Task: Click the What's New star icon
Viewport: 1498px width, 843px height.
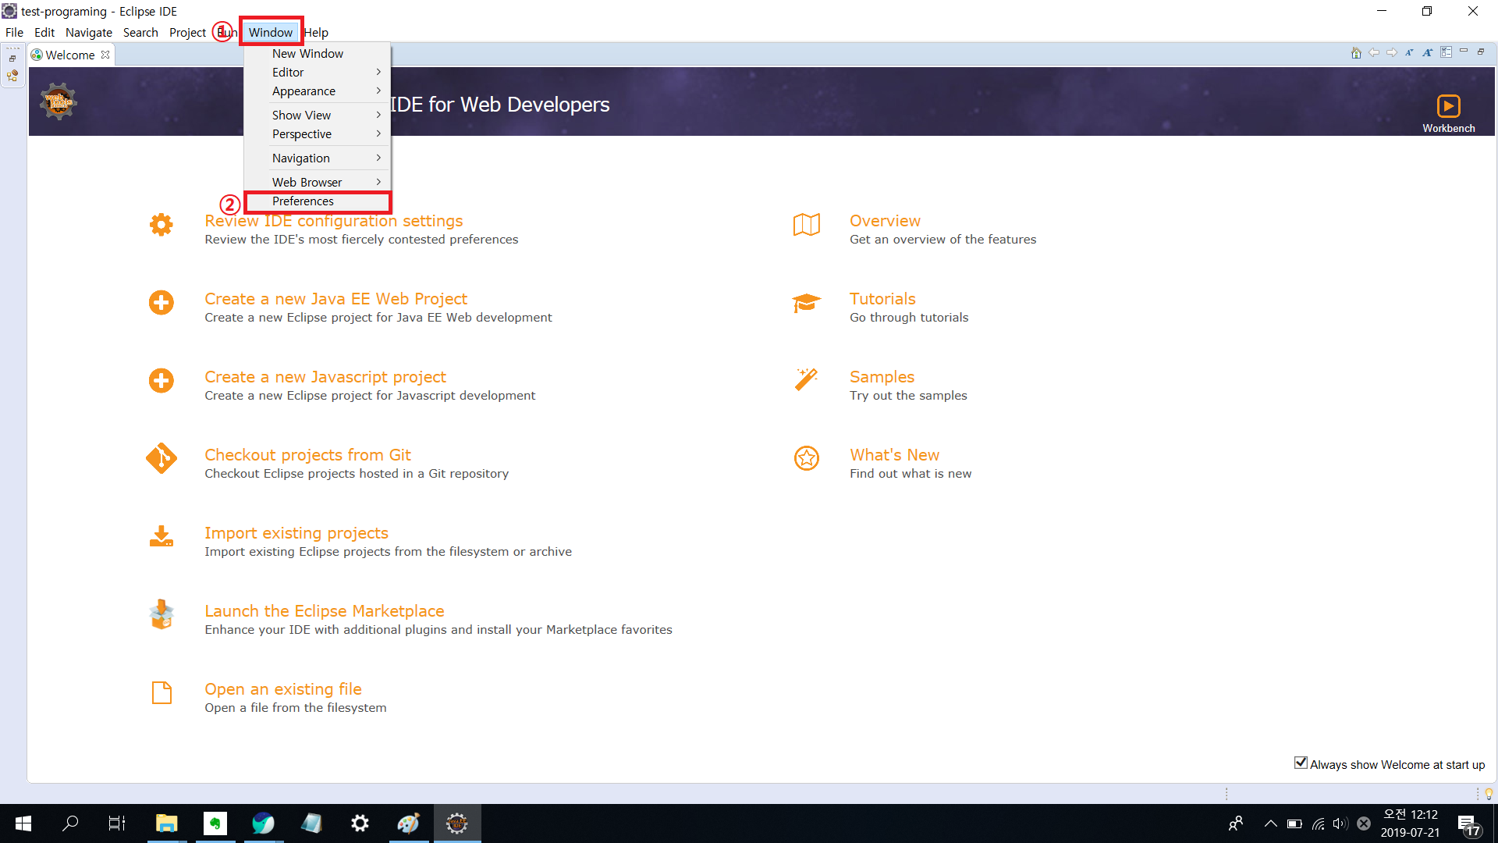Action: [807, 458]
